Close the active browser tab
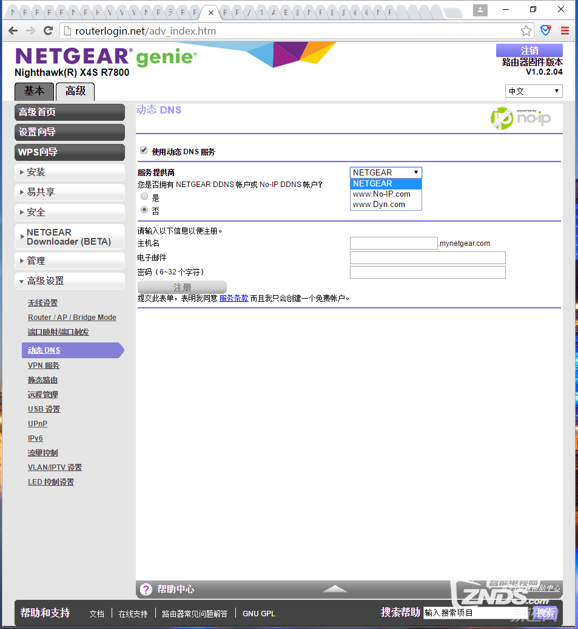 click(211, 13)
